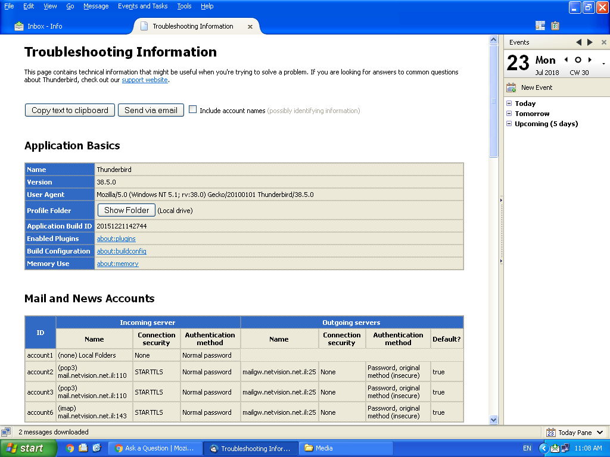Image resolution: width=610 pixels, height=457 pixels.
Task: Collapse the Upcoming (5 days) section
Action: [x=509, y=124]
